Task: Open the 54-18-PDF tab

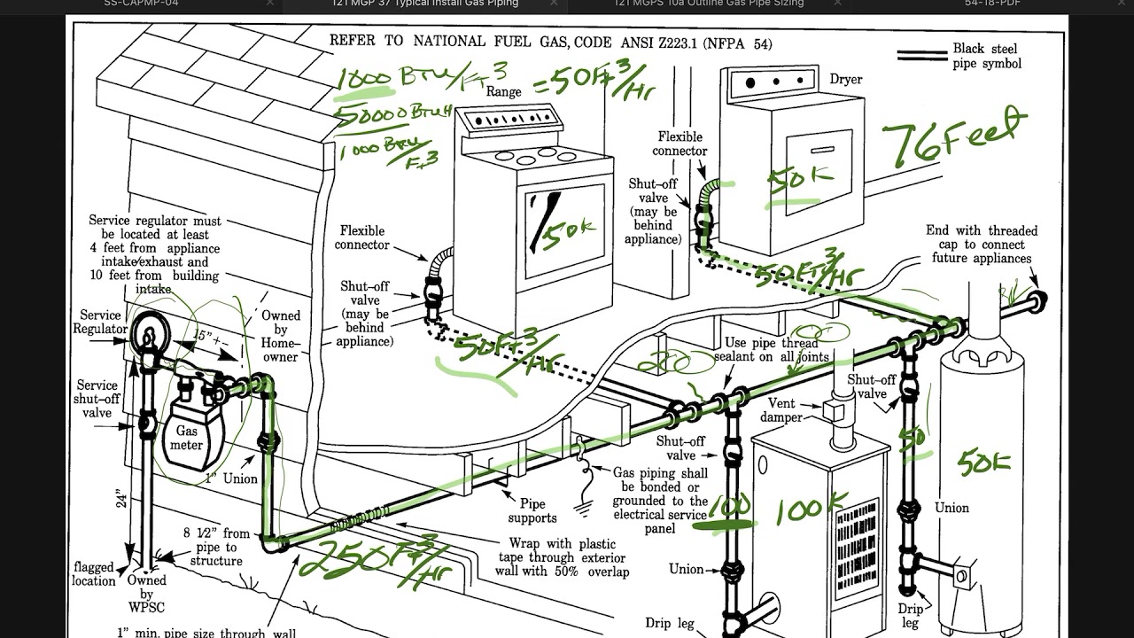Action: (x=990, y=4)
